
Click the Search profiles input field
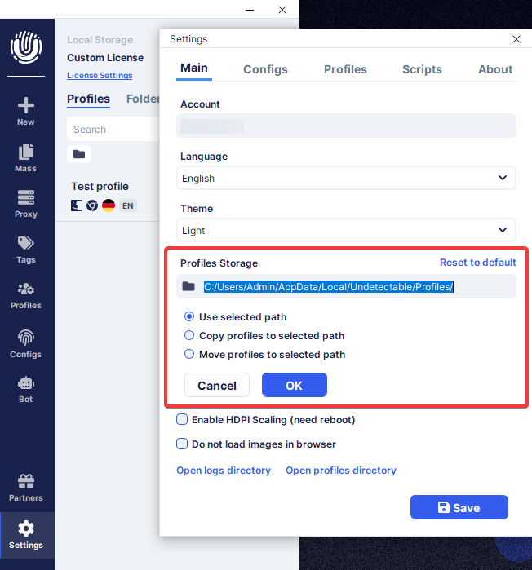(113, 129)
